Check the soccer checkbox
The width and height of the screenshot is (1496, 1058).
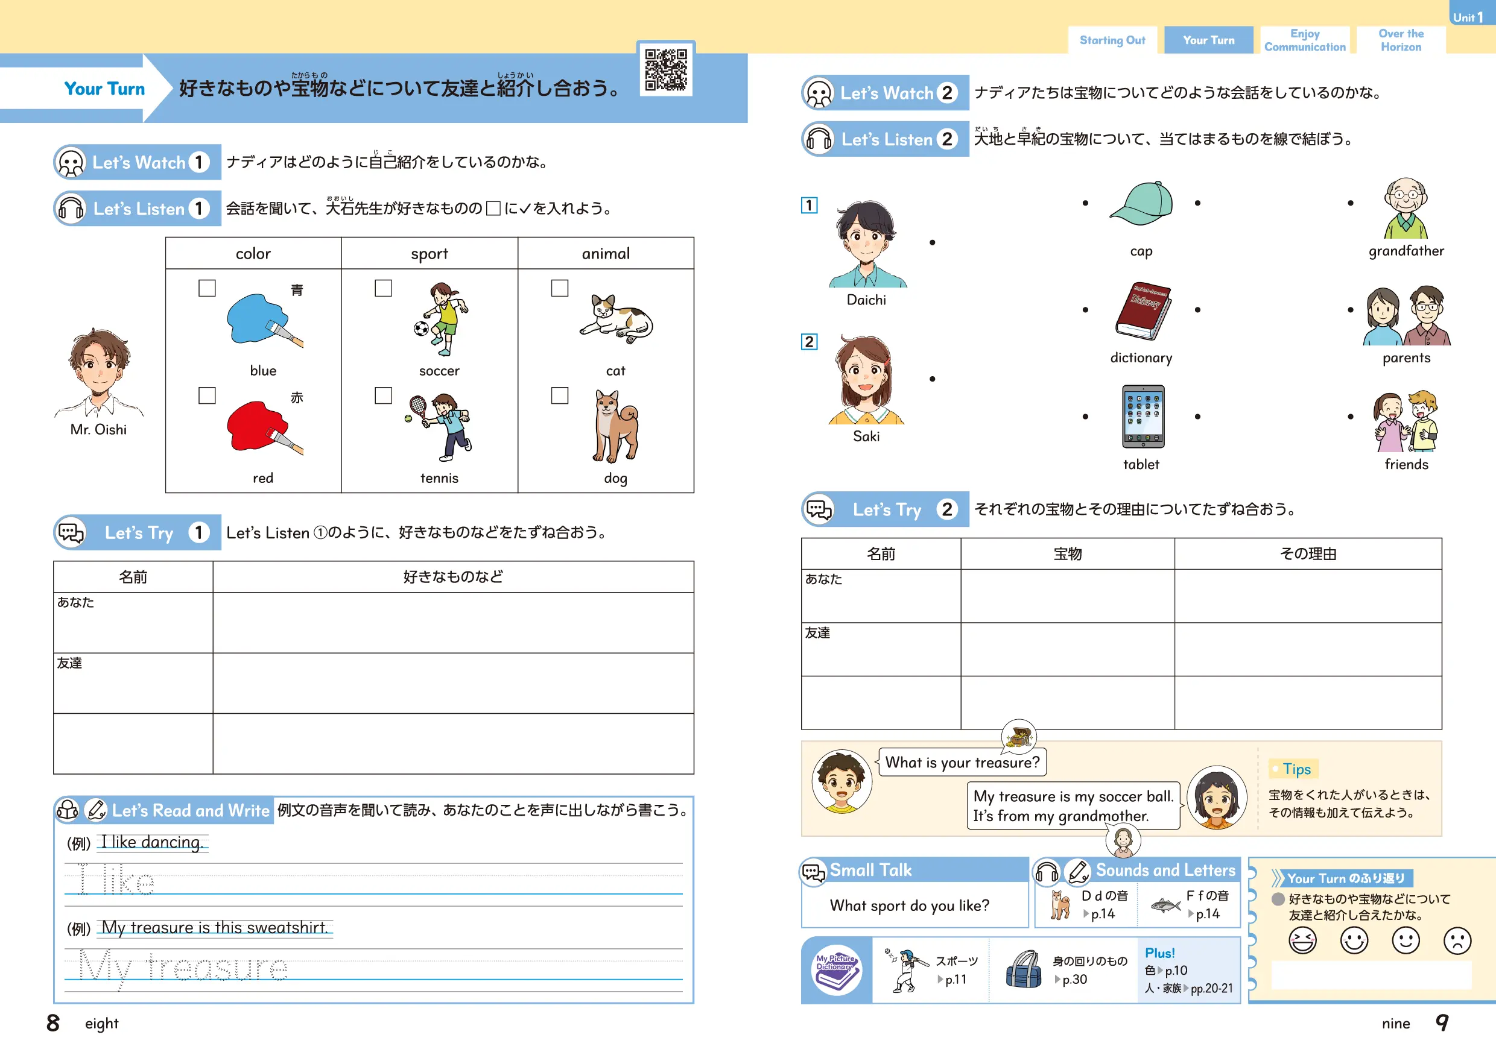[x=383, y=288]
